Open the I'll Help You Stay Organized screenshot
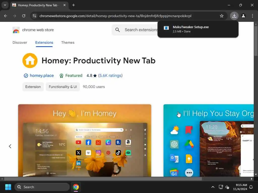This screenshot has width=258, height=193. click(208, 140)
